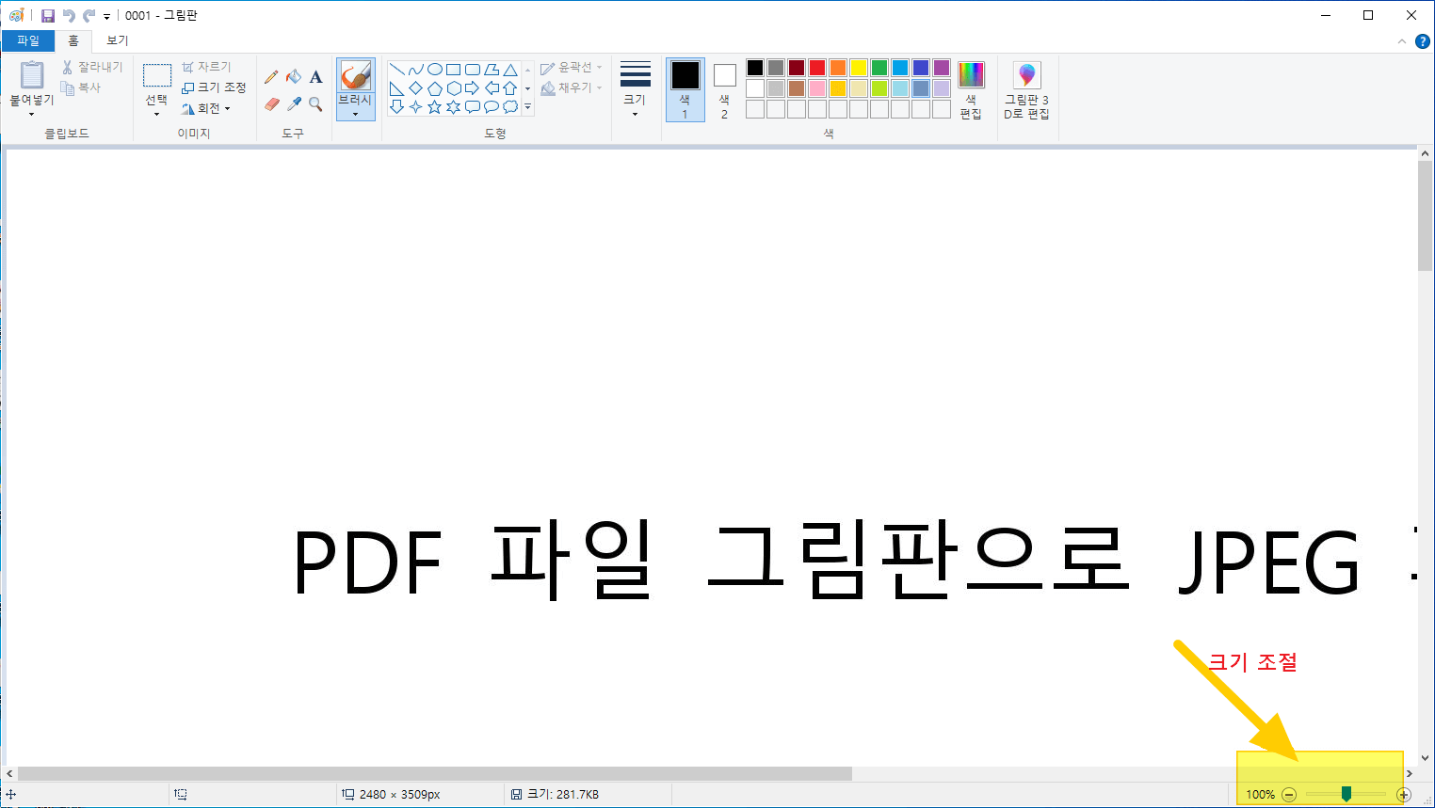This screenshot has height=808, width=1435.
Task: Choose the Curve shape
Action: coord(415,70)
